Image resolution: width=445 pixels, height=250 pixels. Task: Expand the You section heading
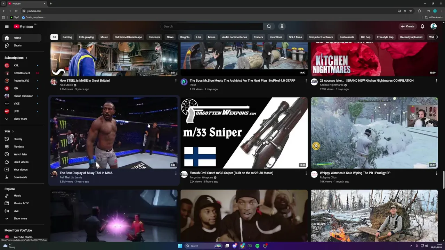pos(9,131)
